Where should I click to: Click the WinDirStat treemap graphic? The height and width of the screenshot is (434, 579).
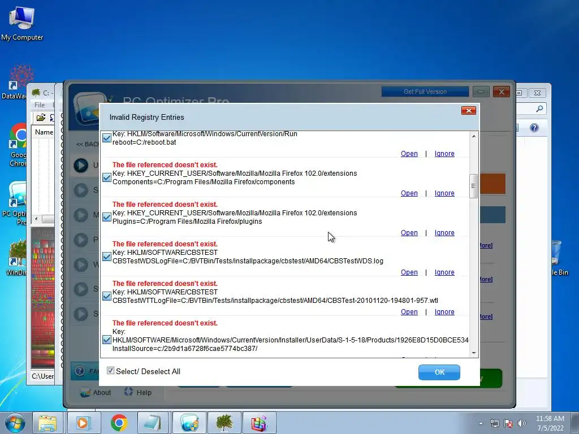tap(43, 297)
